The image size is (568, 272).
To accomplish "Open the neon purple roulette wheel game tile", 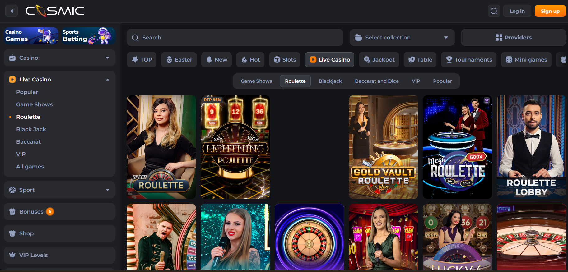I will 309,237.
